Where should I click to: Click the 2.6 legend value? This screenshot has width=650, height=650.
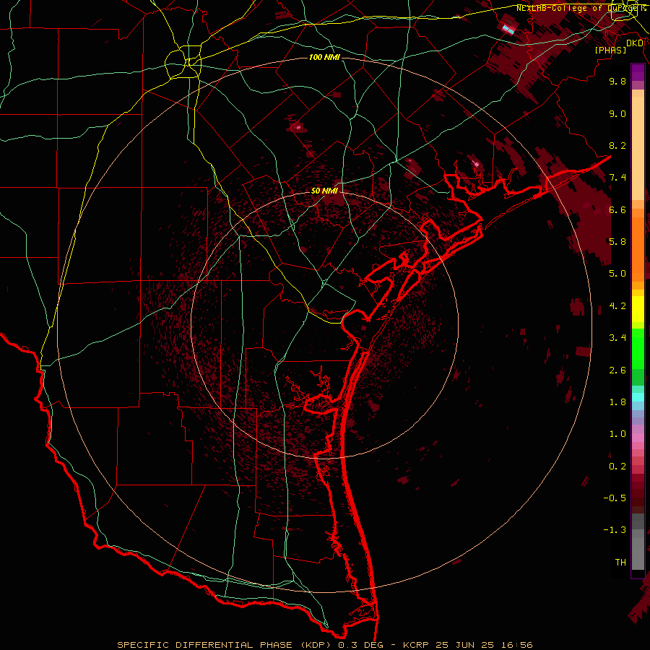[x=617, y=370]
